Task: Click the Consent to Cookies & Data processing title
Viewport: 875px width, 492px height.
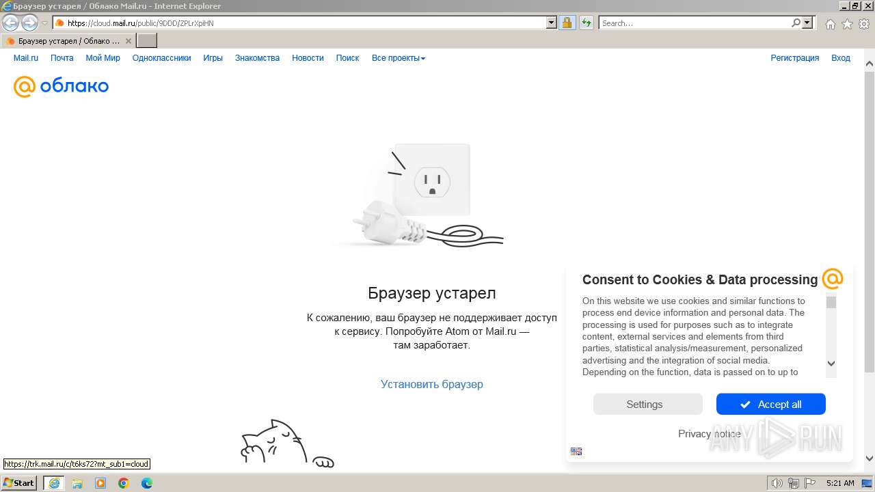Action: tap(699, 279)
